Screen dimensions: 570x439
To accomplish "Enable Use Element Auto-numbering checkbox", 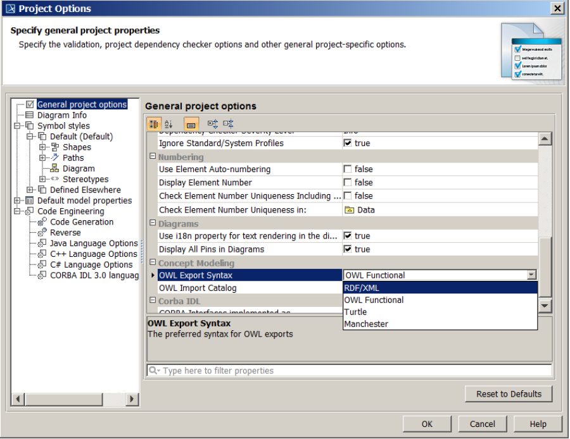I will click(x=348, y=170).
